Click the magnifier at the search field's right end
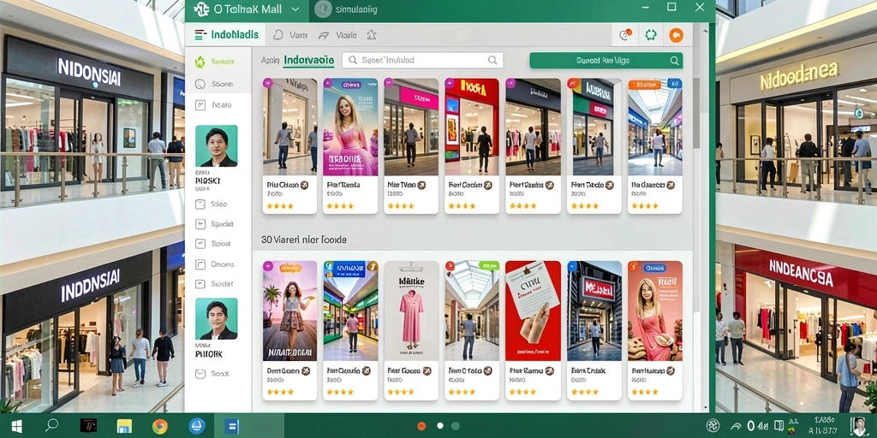This screenshot has height=438, width=877. click(x=492, y=61)
